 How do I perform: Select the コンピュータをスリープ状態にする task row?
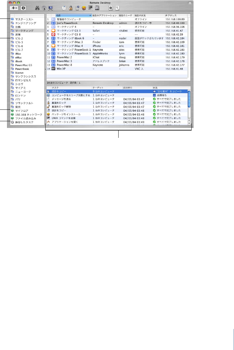(117, 95)
